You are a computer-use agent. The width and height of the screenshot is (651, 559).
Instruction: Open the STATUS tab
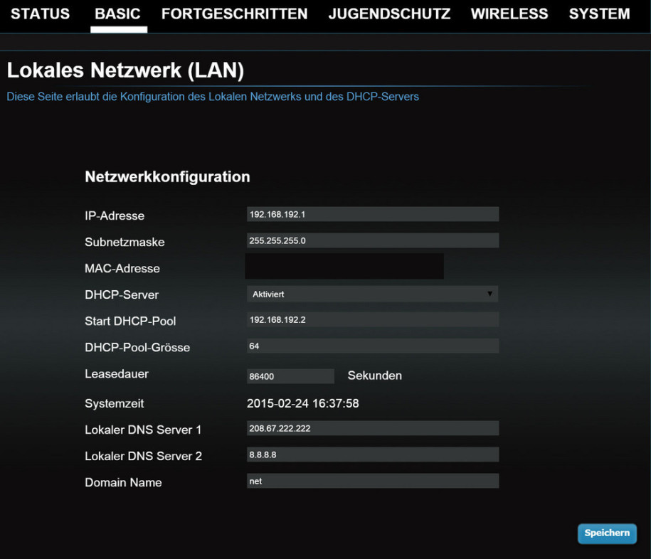click(x=41, y=14)
